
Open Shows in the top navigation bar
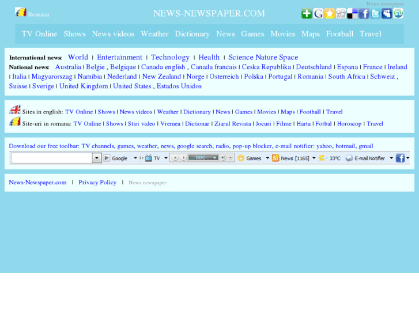point(74,34)
